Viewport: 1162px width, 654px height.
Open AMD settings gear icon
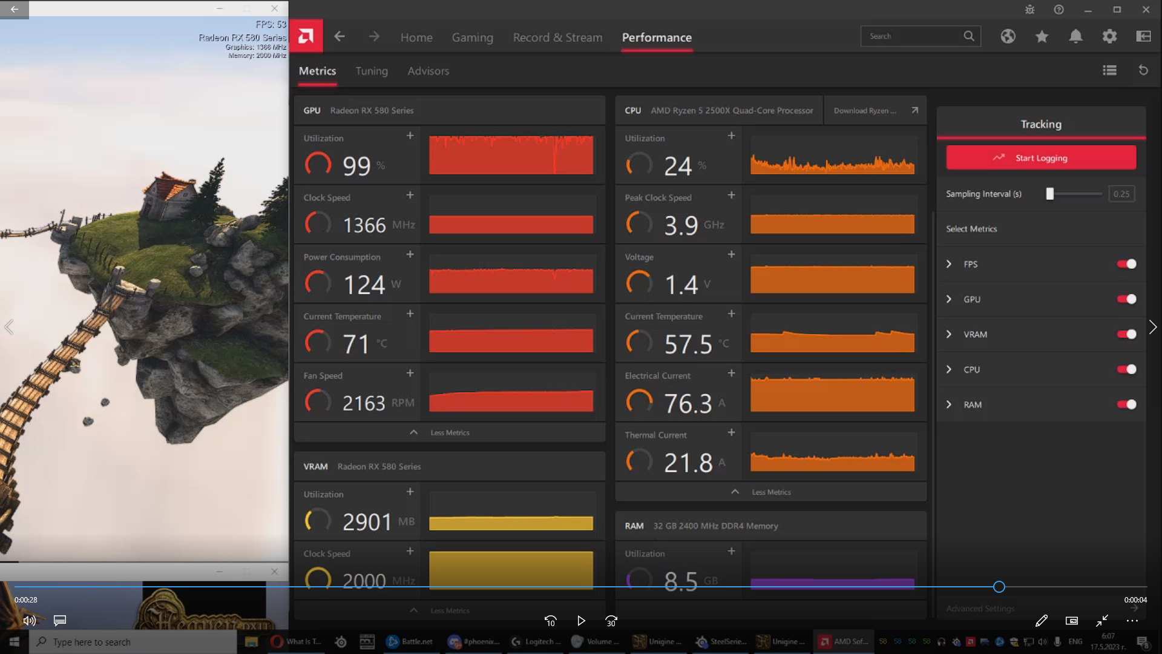[1109, 36]
